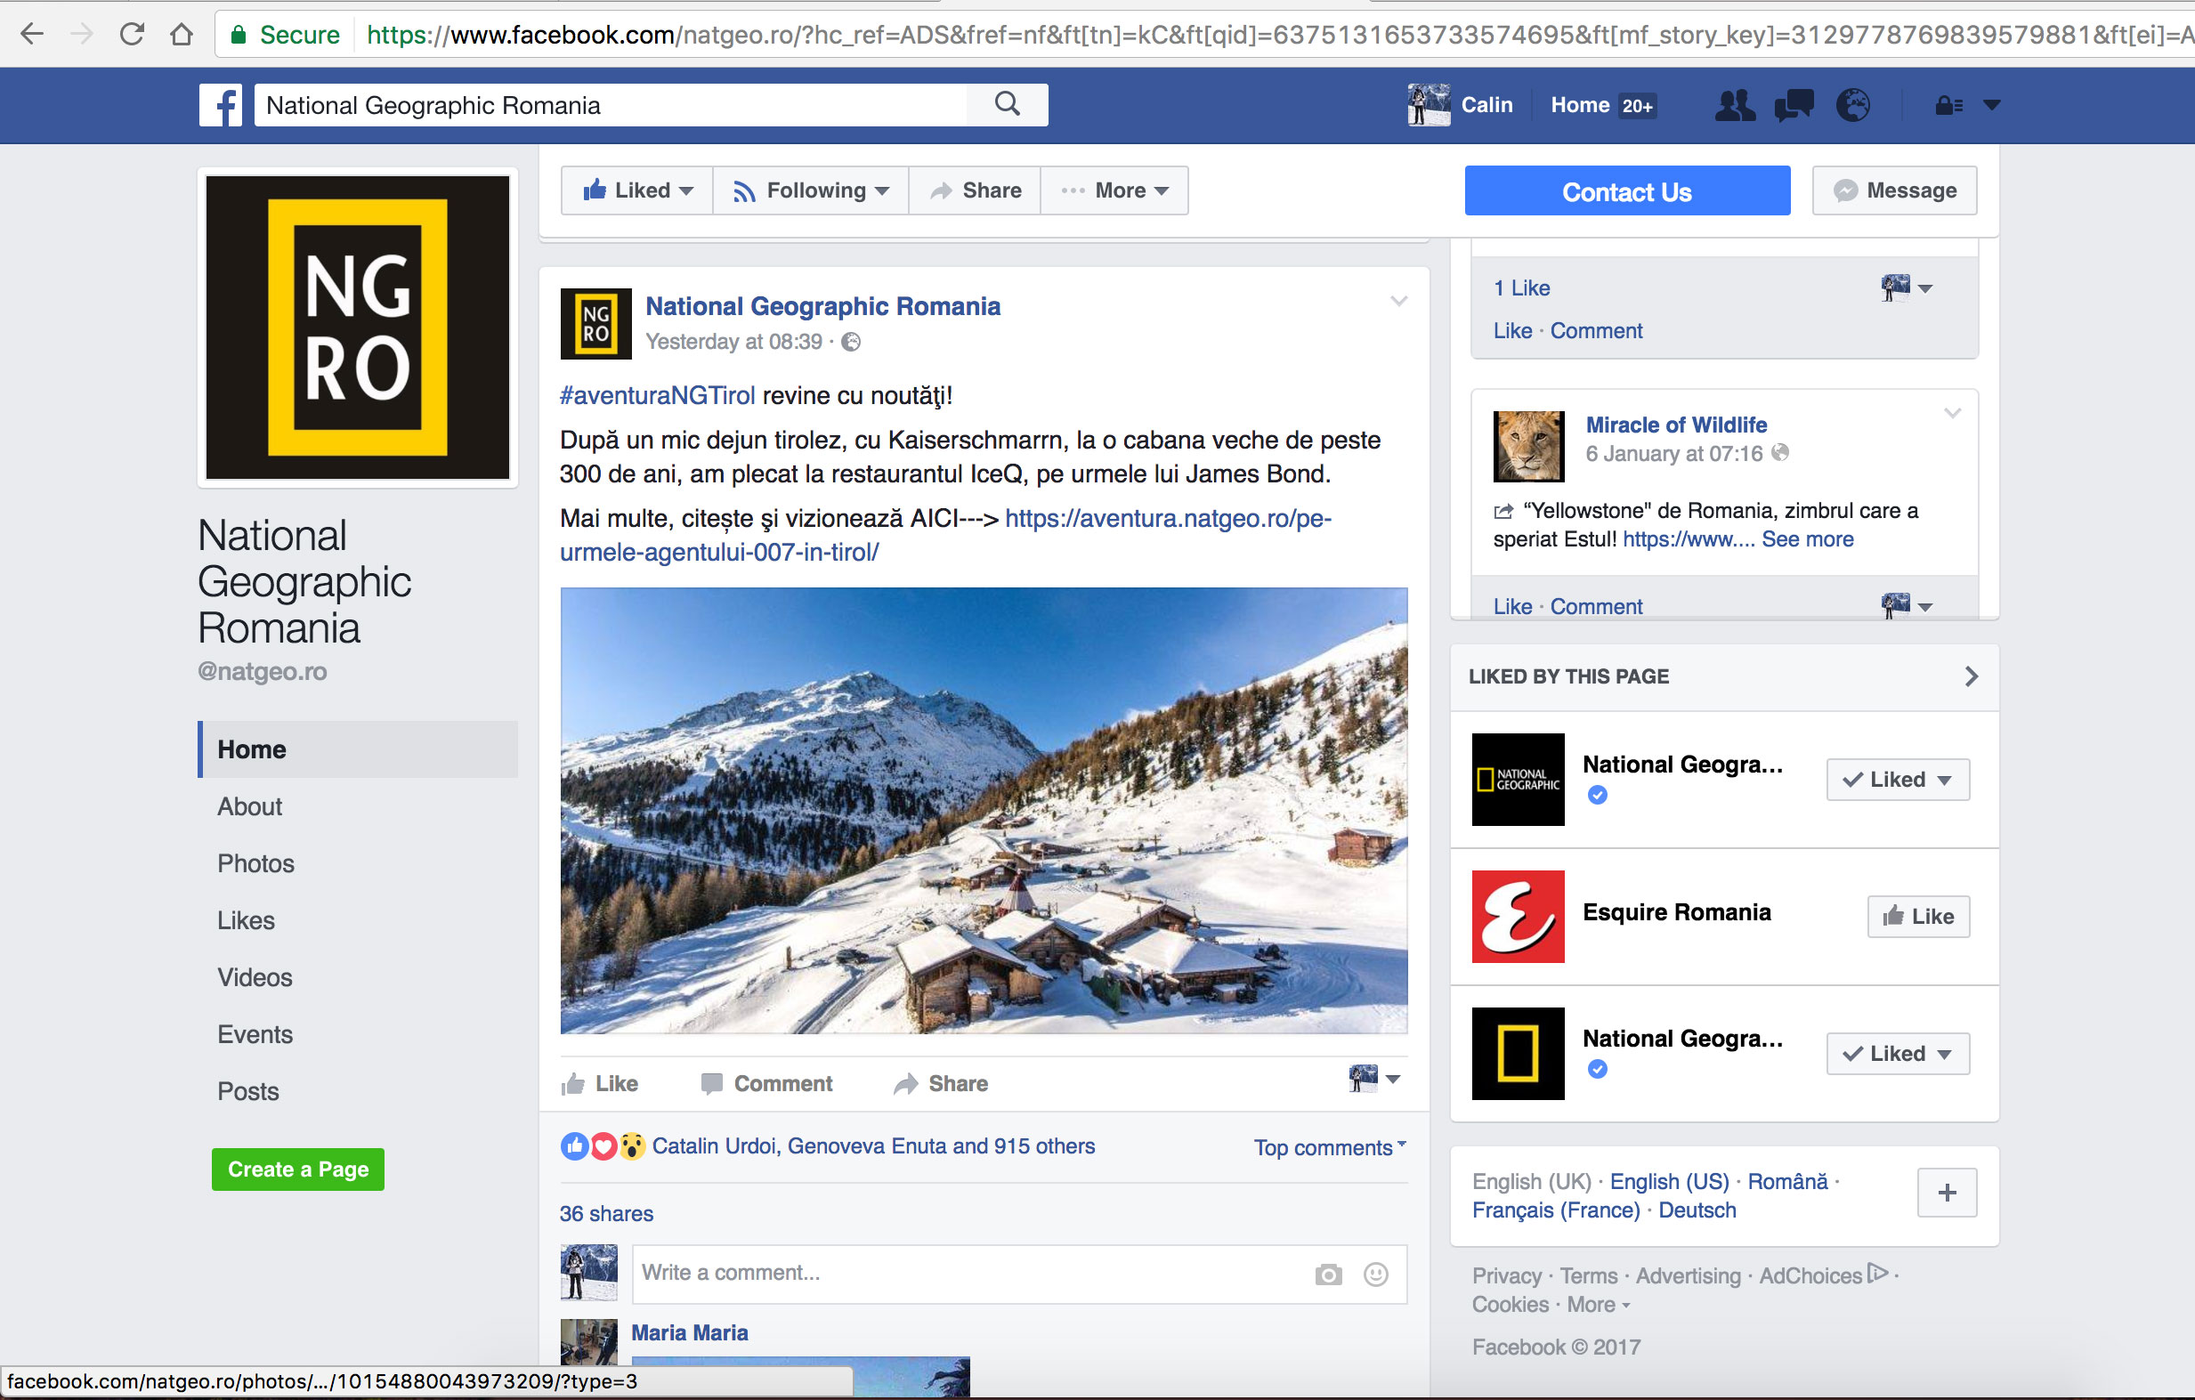Click the #aventuraNGTirol hashtag

[657, 395]
